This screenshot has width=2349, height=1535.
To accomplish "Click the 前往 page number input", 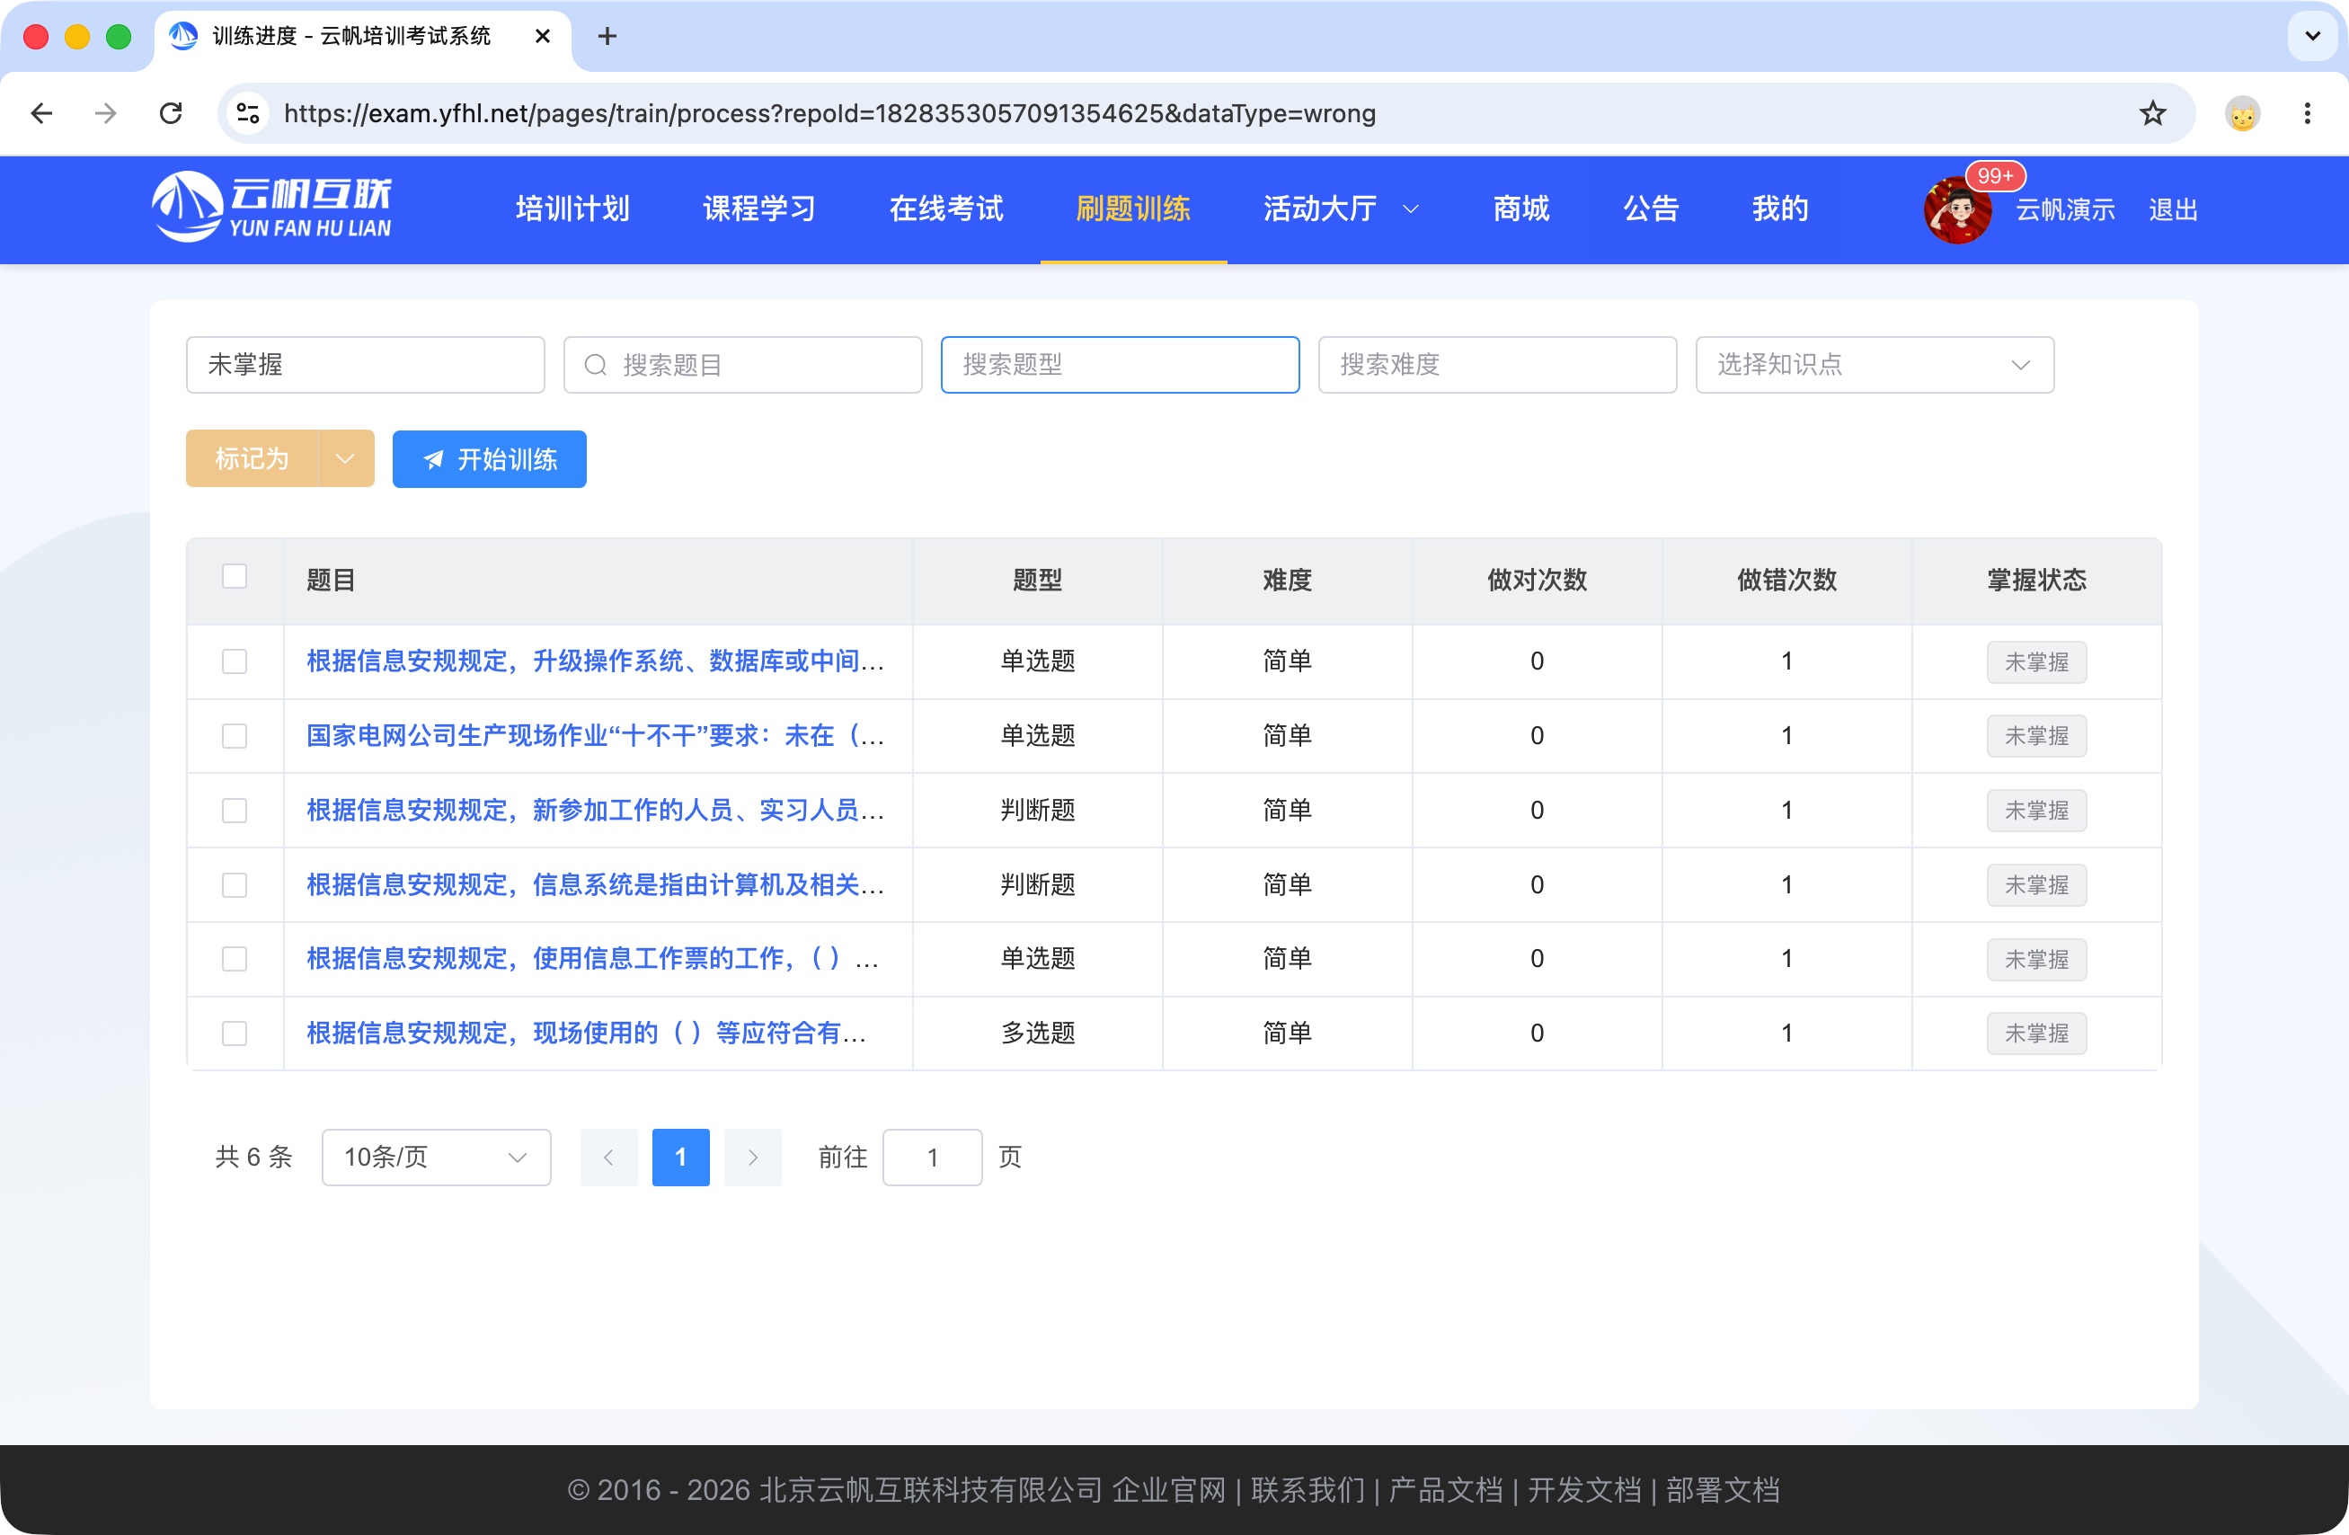I will pyautogui.click(x=932, y=1157).
